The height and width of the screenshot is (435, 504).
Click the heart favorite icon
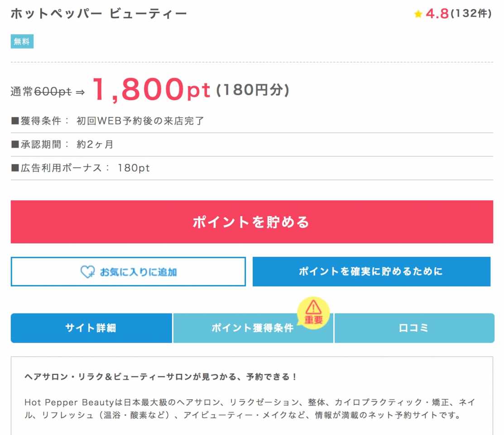pyautogui.click(x=87, y=272)
